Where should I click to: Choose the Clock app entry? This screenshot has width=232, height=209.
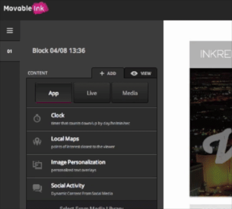pos(92,119)
